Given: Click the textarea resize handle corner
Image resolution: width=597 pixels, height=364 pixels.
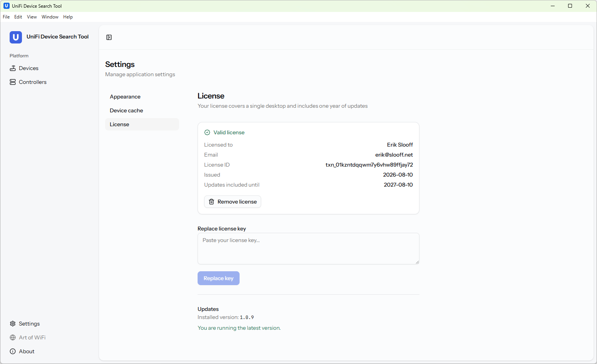Looking at the screenshot, I should click(x=417, y=262).
